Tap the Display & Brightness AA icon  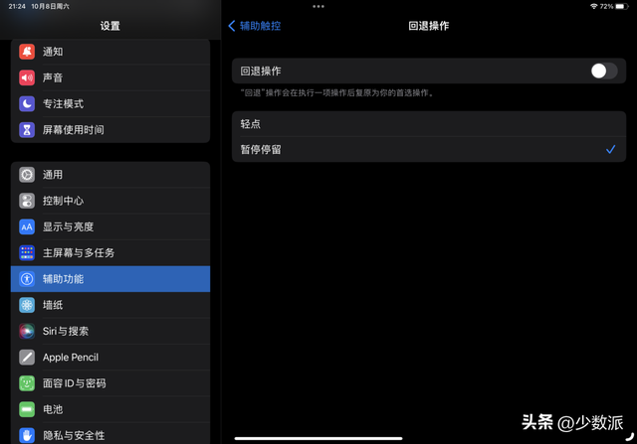point(27,226)
